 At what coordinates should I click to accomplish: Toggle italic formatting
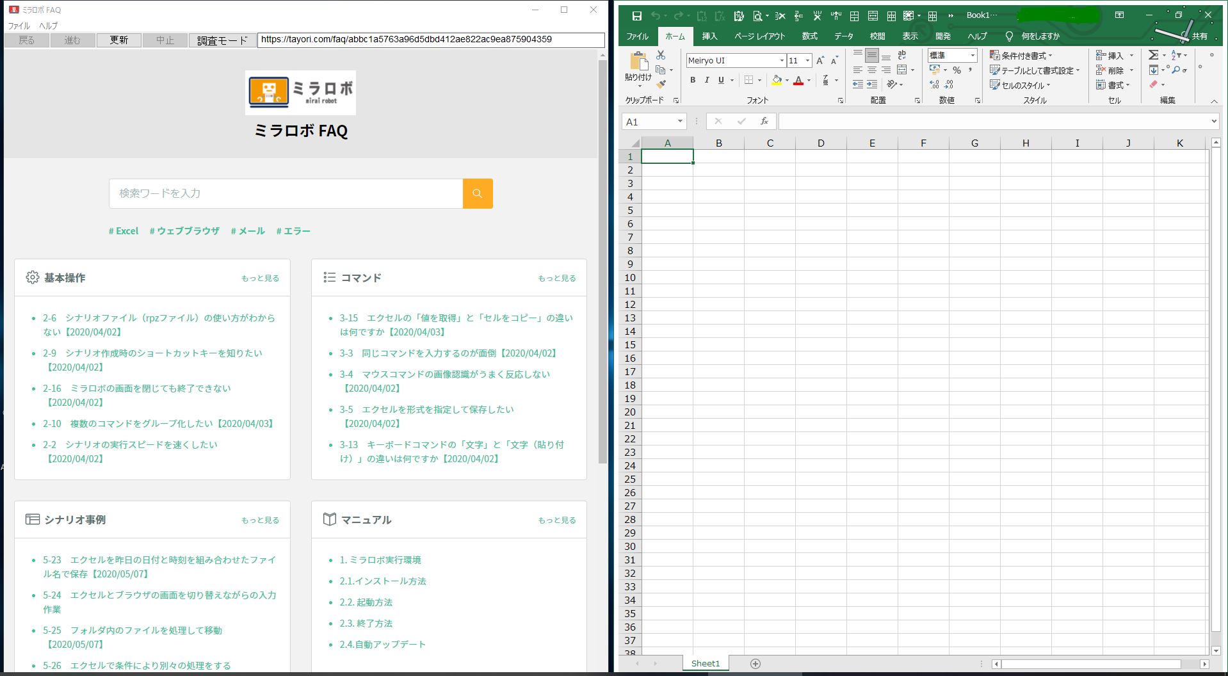coord(707,80)
